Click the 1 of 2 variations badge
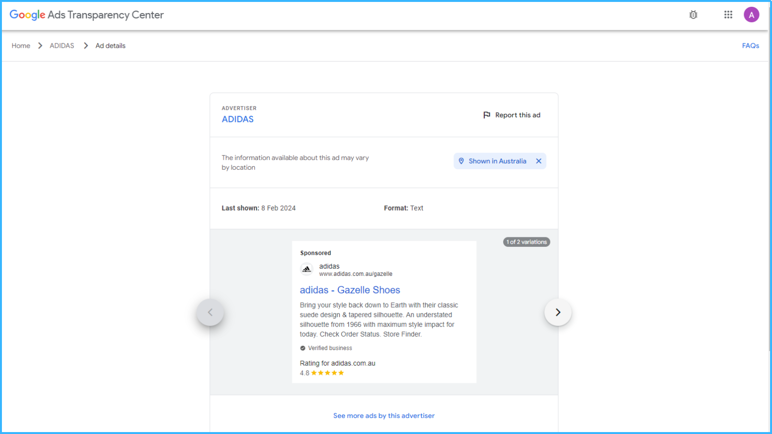This screenshot has height=434, width=772. click(x=526, y=242)
